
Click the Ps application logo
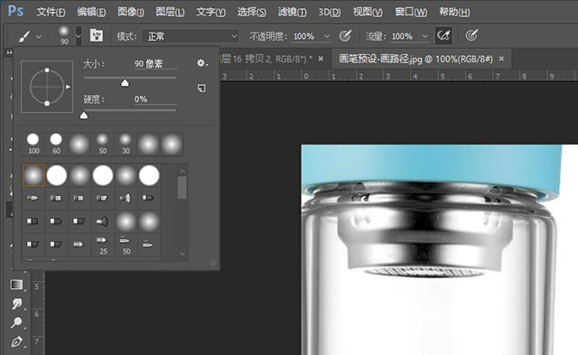[x=15, y=11]
